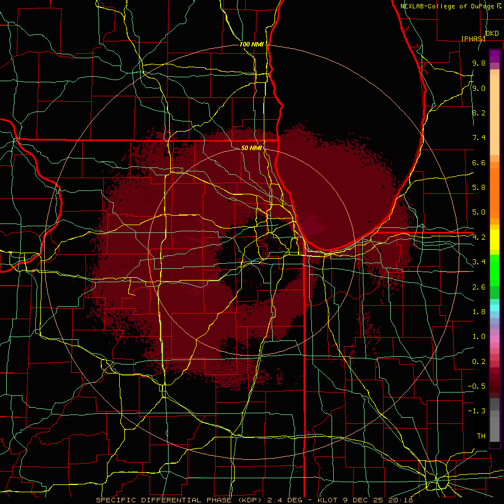The width and height of the screenshot is (504, 504).
Task: Click the dark orange segment of the color scale
Action: tap(494, 193)
